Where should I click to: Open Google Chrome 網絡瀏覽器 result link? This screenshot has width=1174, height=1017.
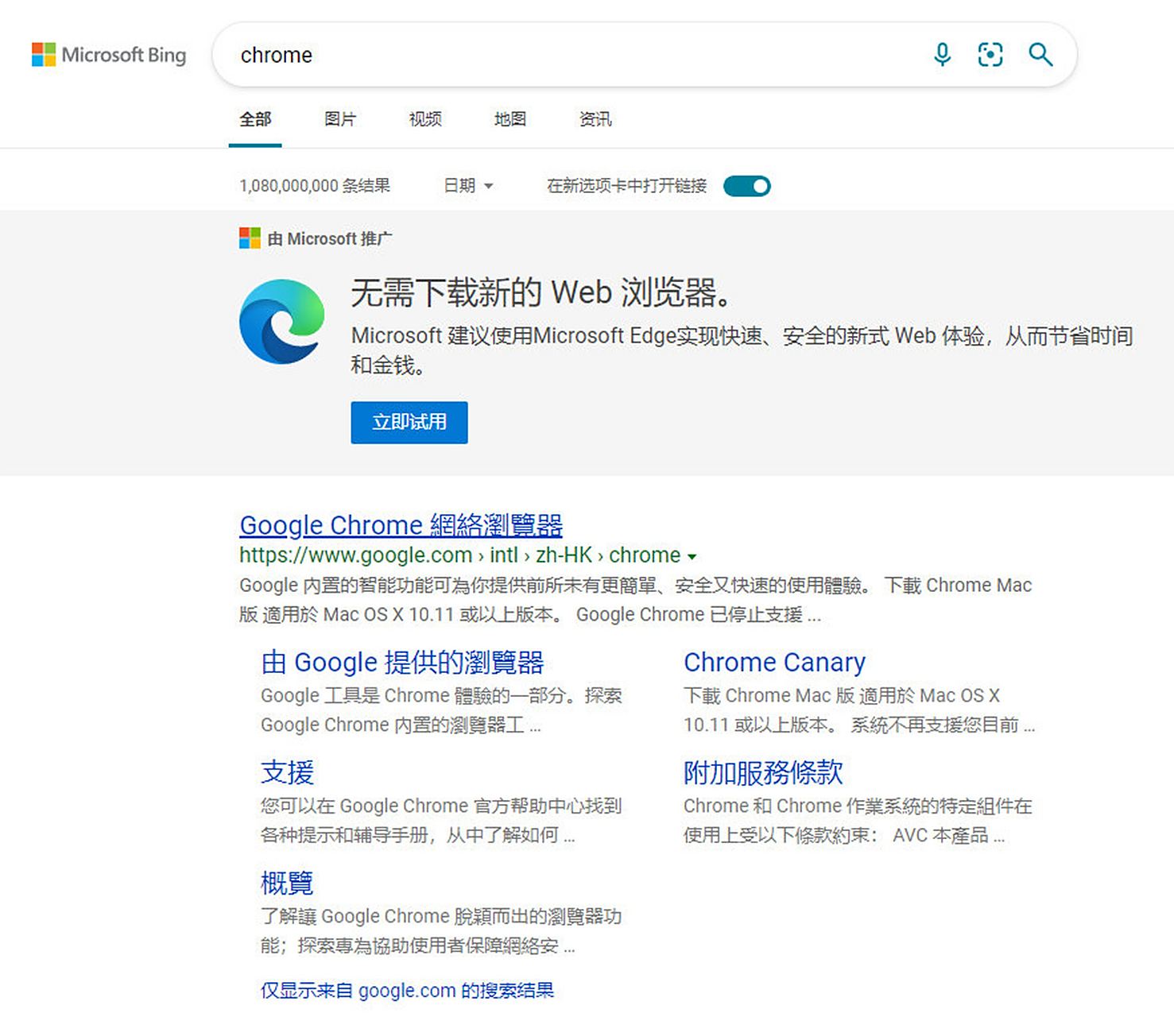pos(401,525)
